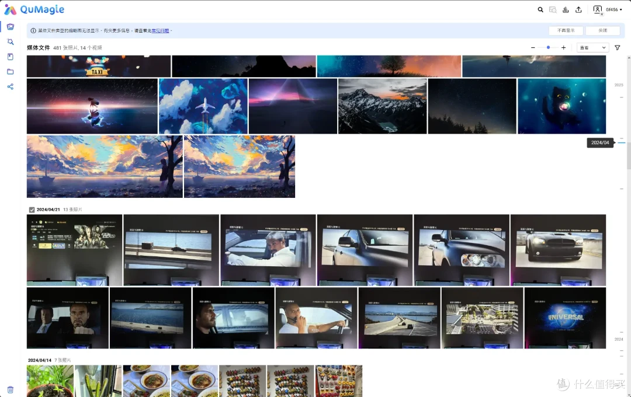Click the QuMagie logo
Screen dimensions: 631x397
click(34, 9)
